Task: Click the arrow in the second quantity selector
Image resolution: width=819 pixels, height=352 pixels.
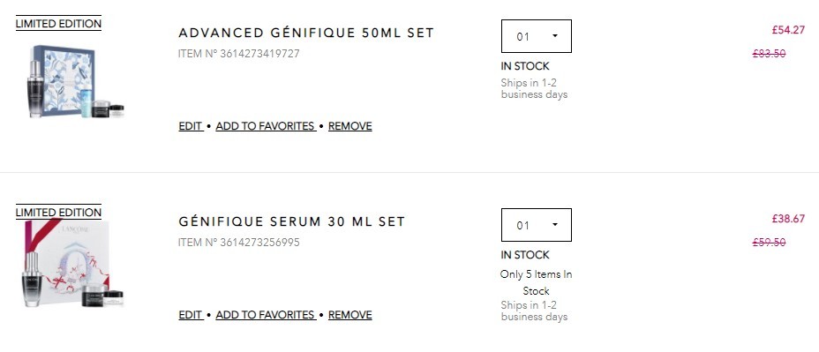Action: click(555, 225)
